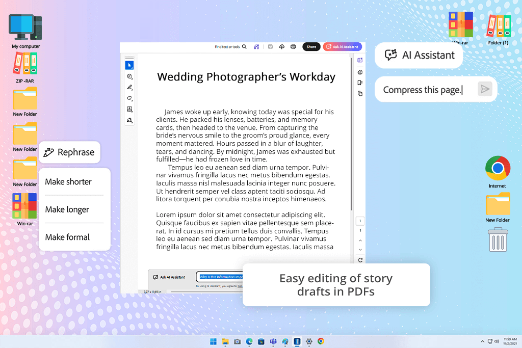Click Ask AI Assistant label in bottom bar
This screenshot has width=522, height=348.
click(x=169, y=277)
